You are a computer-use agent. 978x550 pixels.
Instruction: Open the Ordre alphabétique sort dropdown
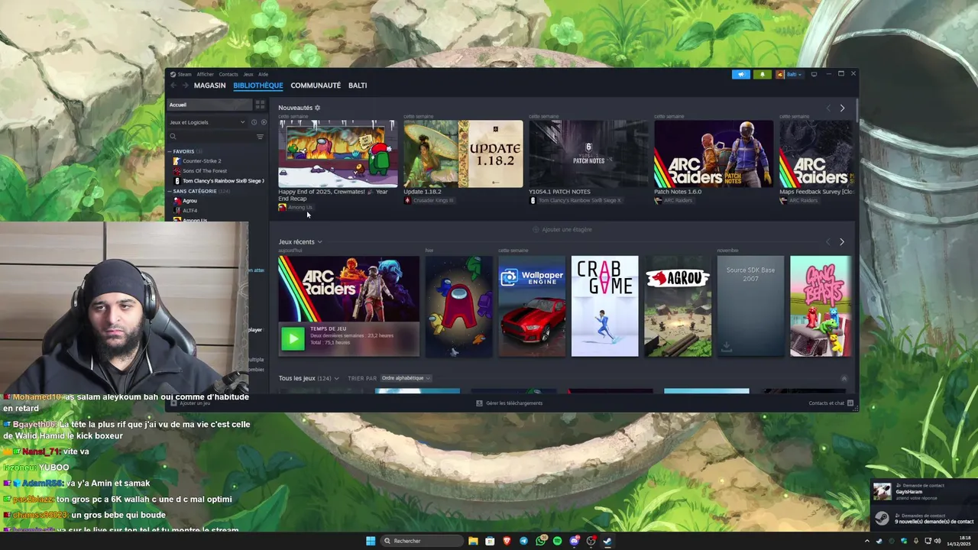click(406, 378)
